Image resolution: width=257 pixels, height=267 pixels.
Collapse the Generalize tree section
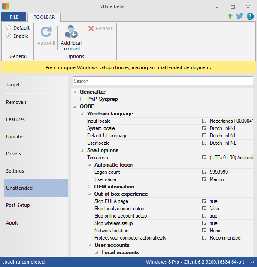(75, 92)
